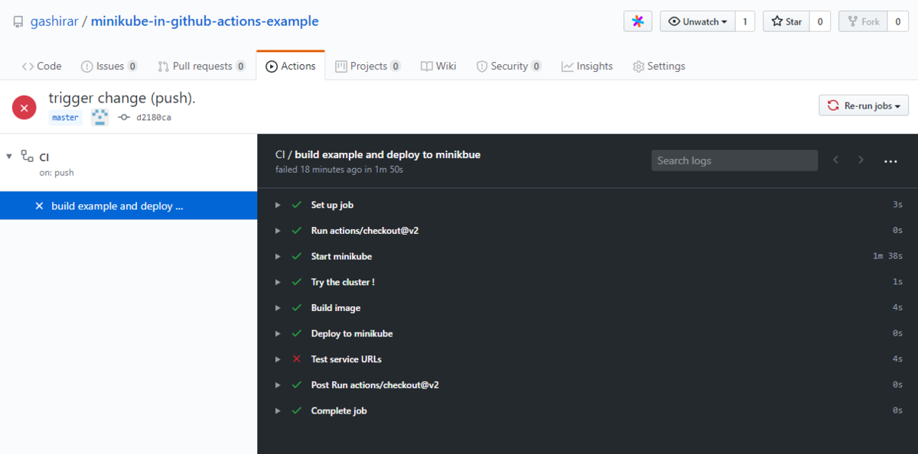Click green check on Start minikube step

[x=297, y=256]
